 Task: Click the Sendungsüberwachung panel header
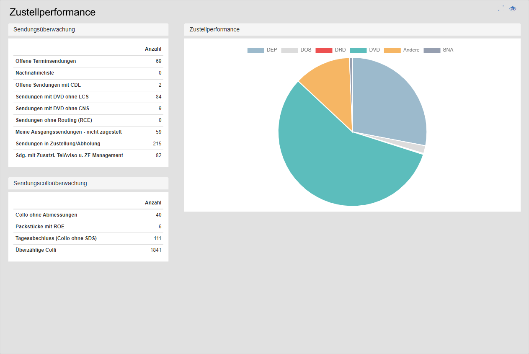pos(88,30)
